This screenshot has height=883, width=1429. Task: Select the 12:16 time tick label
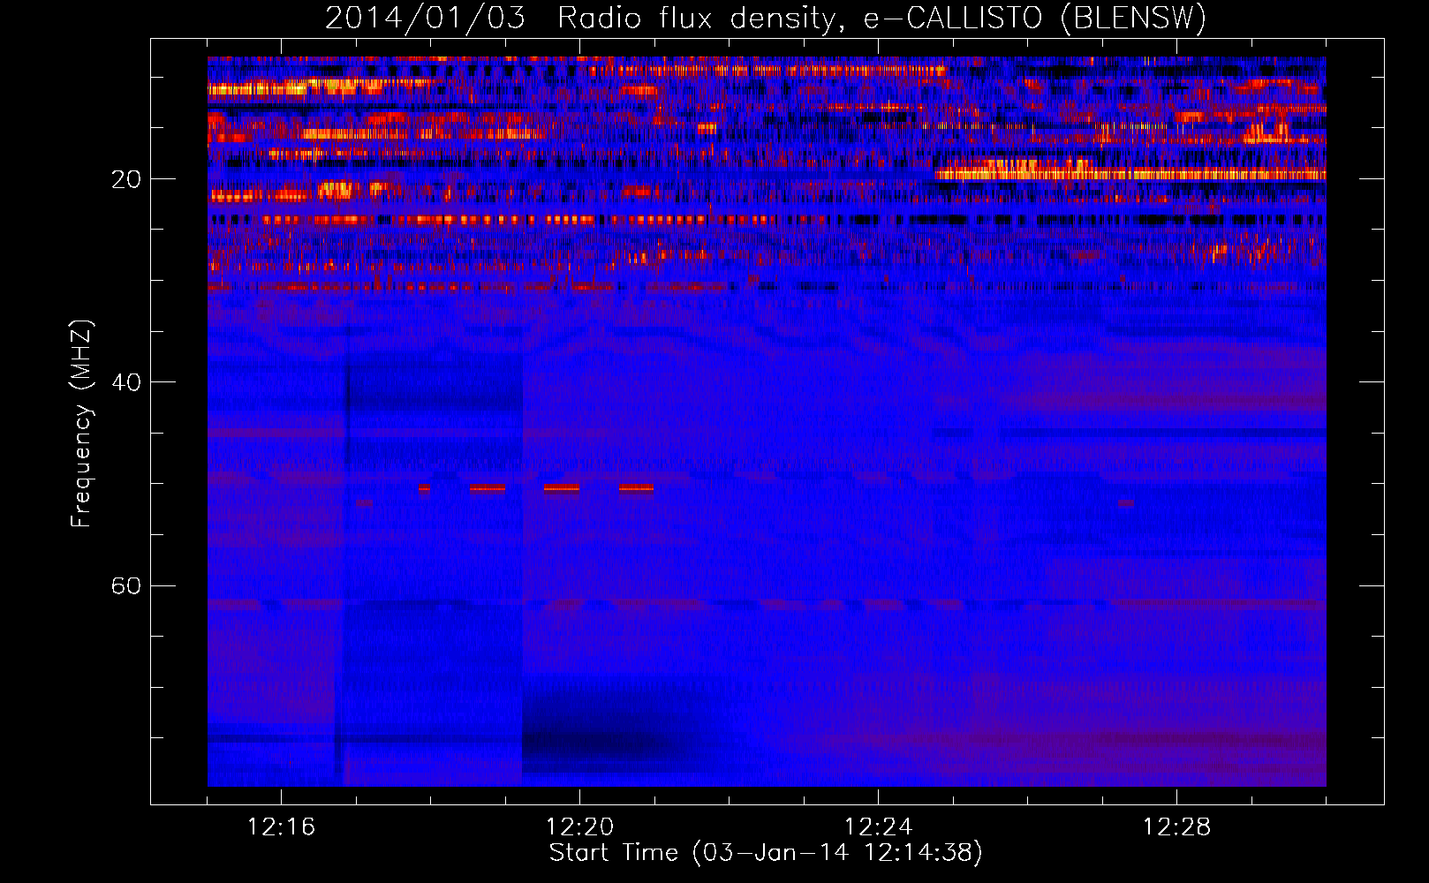(281, 827)
